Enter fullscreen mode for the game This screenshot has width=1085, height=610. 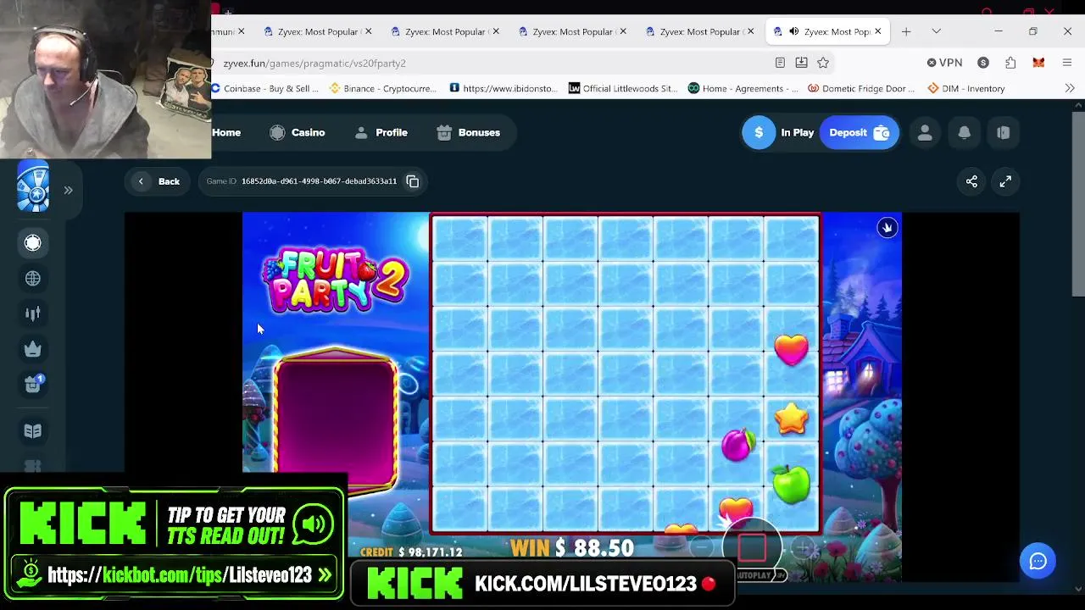(x=1005, y=181)
